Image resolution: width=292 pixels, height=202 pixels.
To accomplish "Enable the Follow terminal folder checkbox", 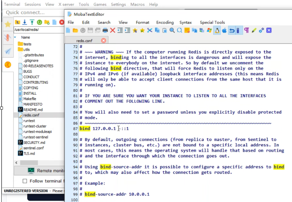I will point(25,181).
